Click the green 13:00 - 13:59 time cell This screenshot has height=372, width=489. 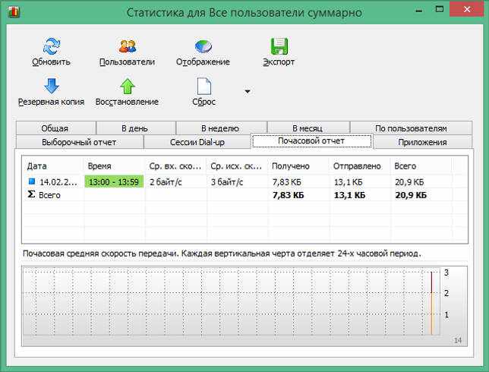click(x=114, y=181)
